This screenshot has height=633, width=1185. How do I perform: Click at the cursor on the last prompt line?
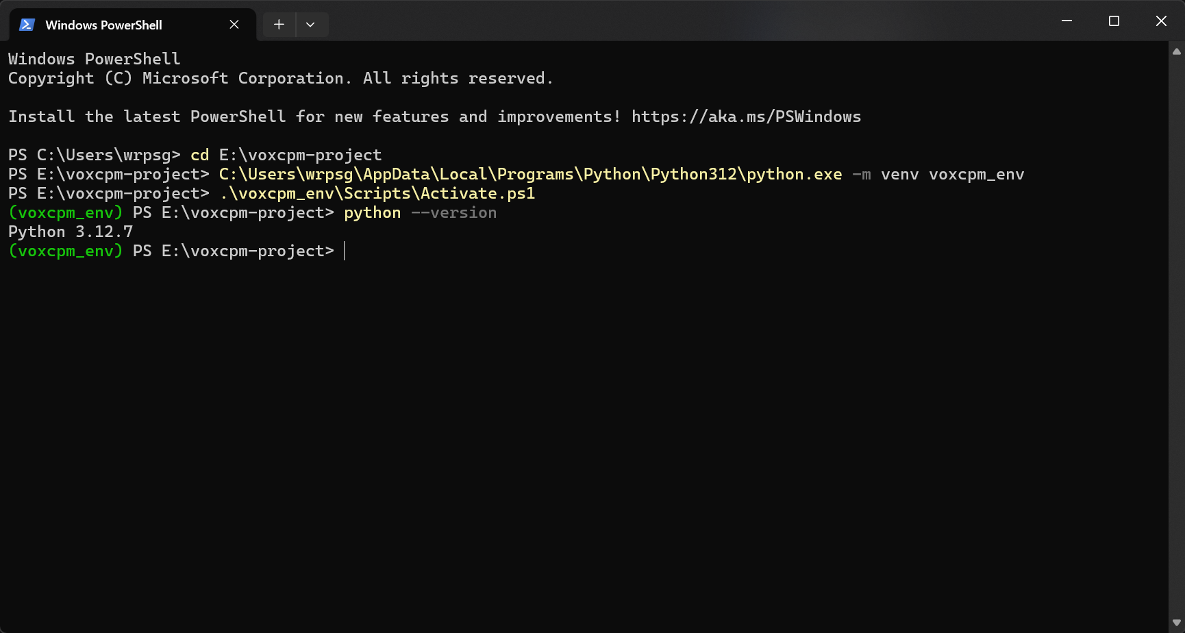point(345,251)
